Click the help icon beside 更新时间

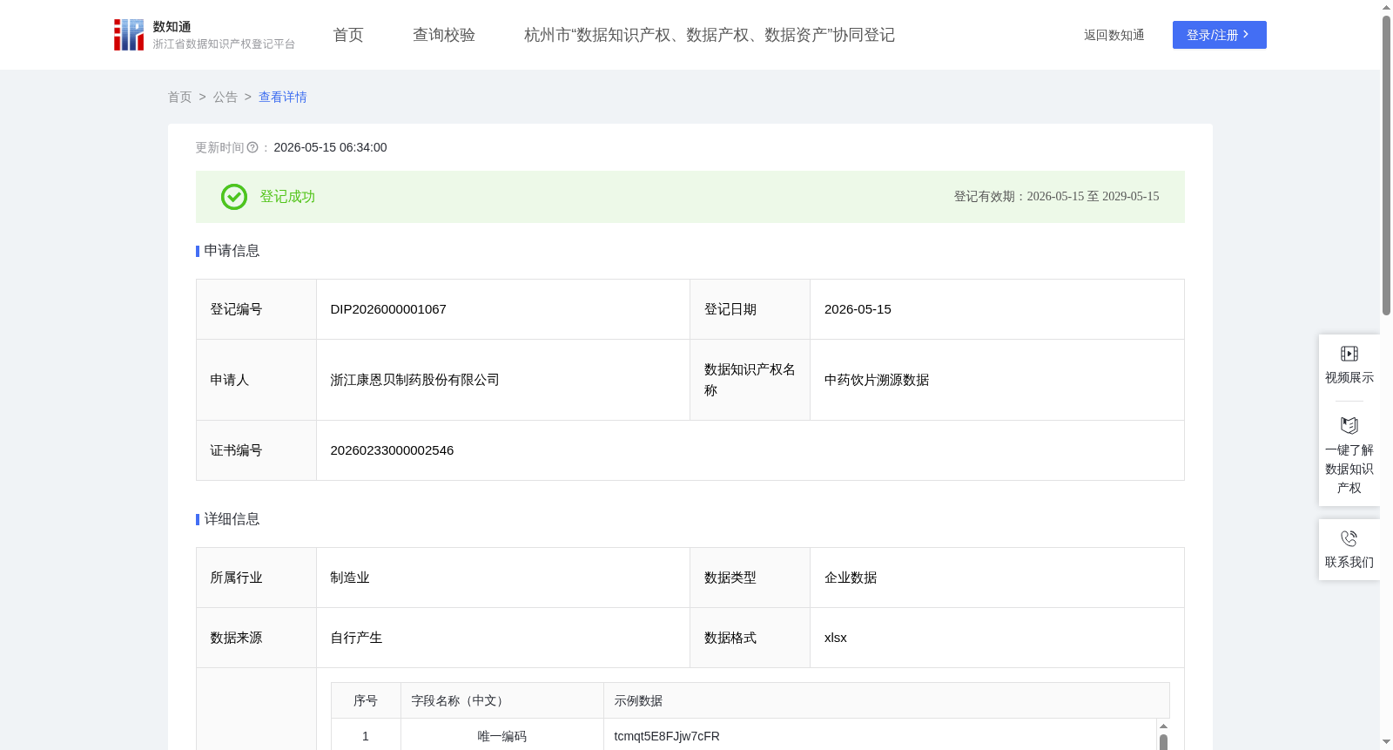click(x=252, y=148)
